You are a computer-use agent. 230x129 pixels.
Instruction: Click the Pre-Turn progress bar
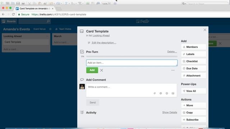tap(132, 57)
